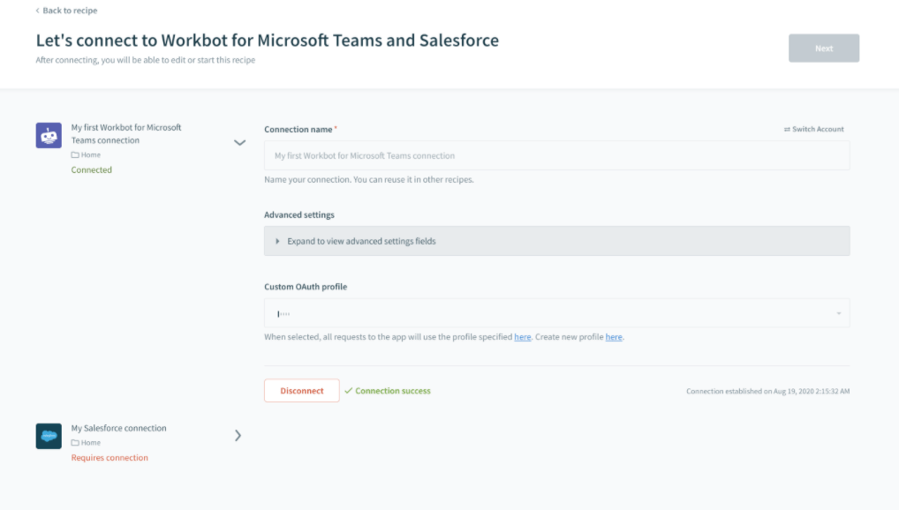Click the Salesforce cloud logo icon

(x=48, y=435)
